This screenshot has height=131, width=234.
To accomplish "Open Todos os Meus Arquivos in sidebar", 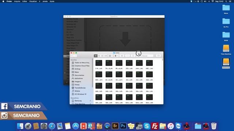I will (81, 63).
